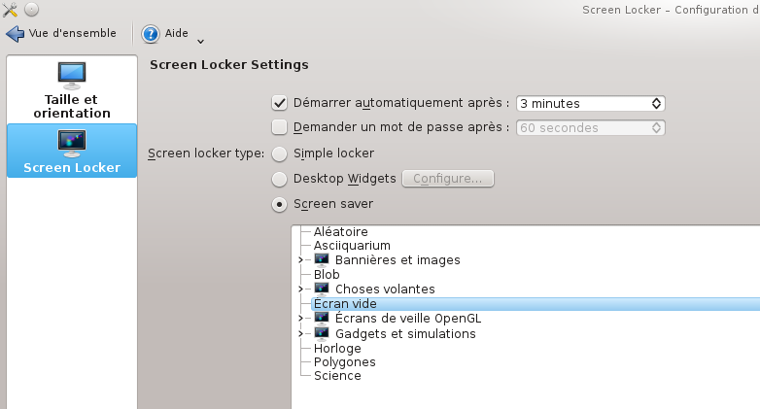Select the Screen Locker sidebar icon

tap(72, 144)
